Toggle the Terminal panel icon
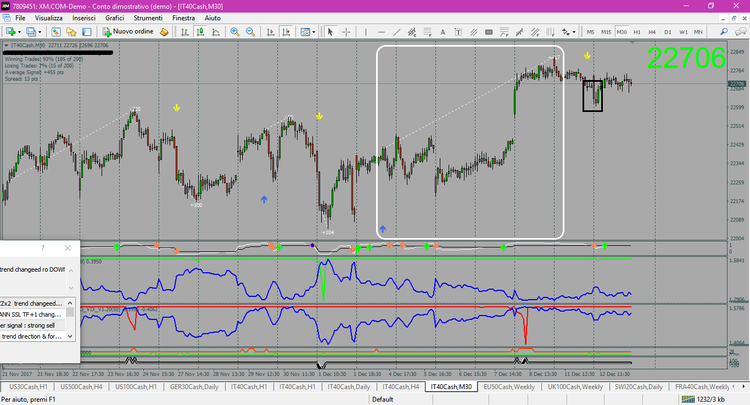 tap(86, 32)
